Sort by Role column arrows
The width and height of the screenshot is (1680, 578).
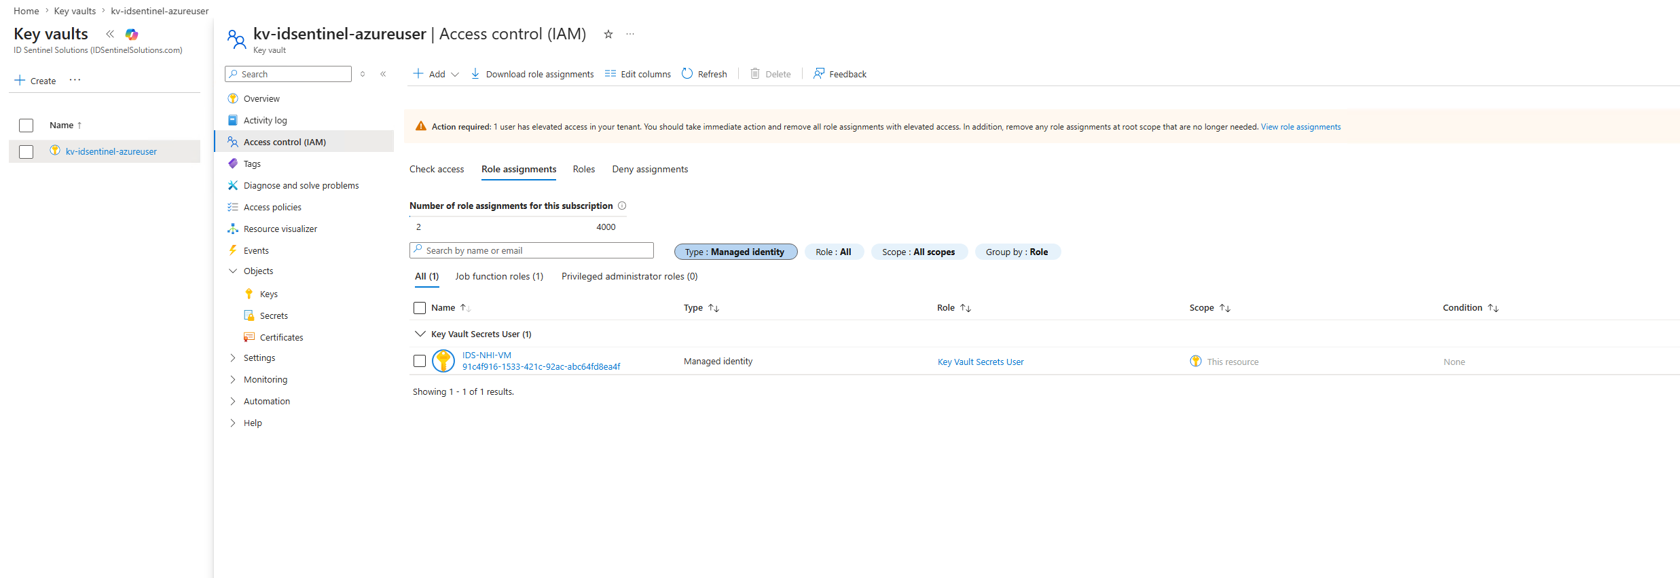pos(966,308)
